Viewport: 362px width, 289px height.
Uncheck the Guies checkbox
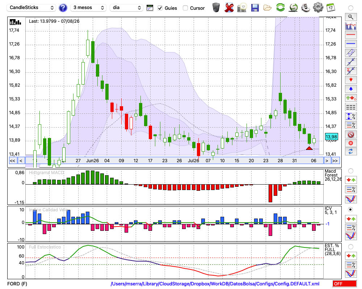click(x=160, y=8)
